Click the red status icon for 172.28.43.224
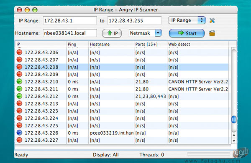The width and height of the screenshot is (251, 163). click(x=19, y=118)
